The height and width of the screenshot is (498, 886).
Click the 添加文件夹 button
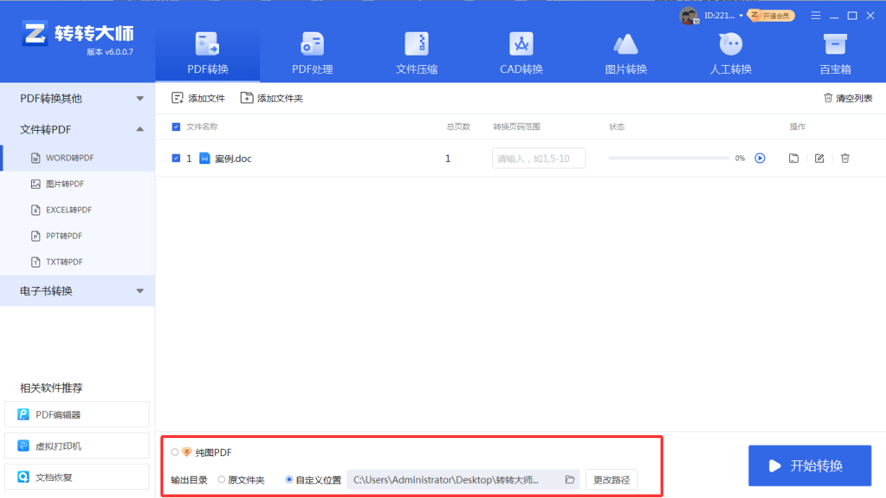point(272,98)
